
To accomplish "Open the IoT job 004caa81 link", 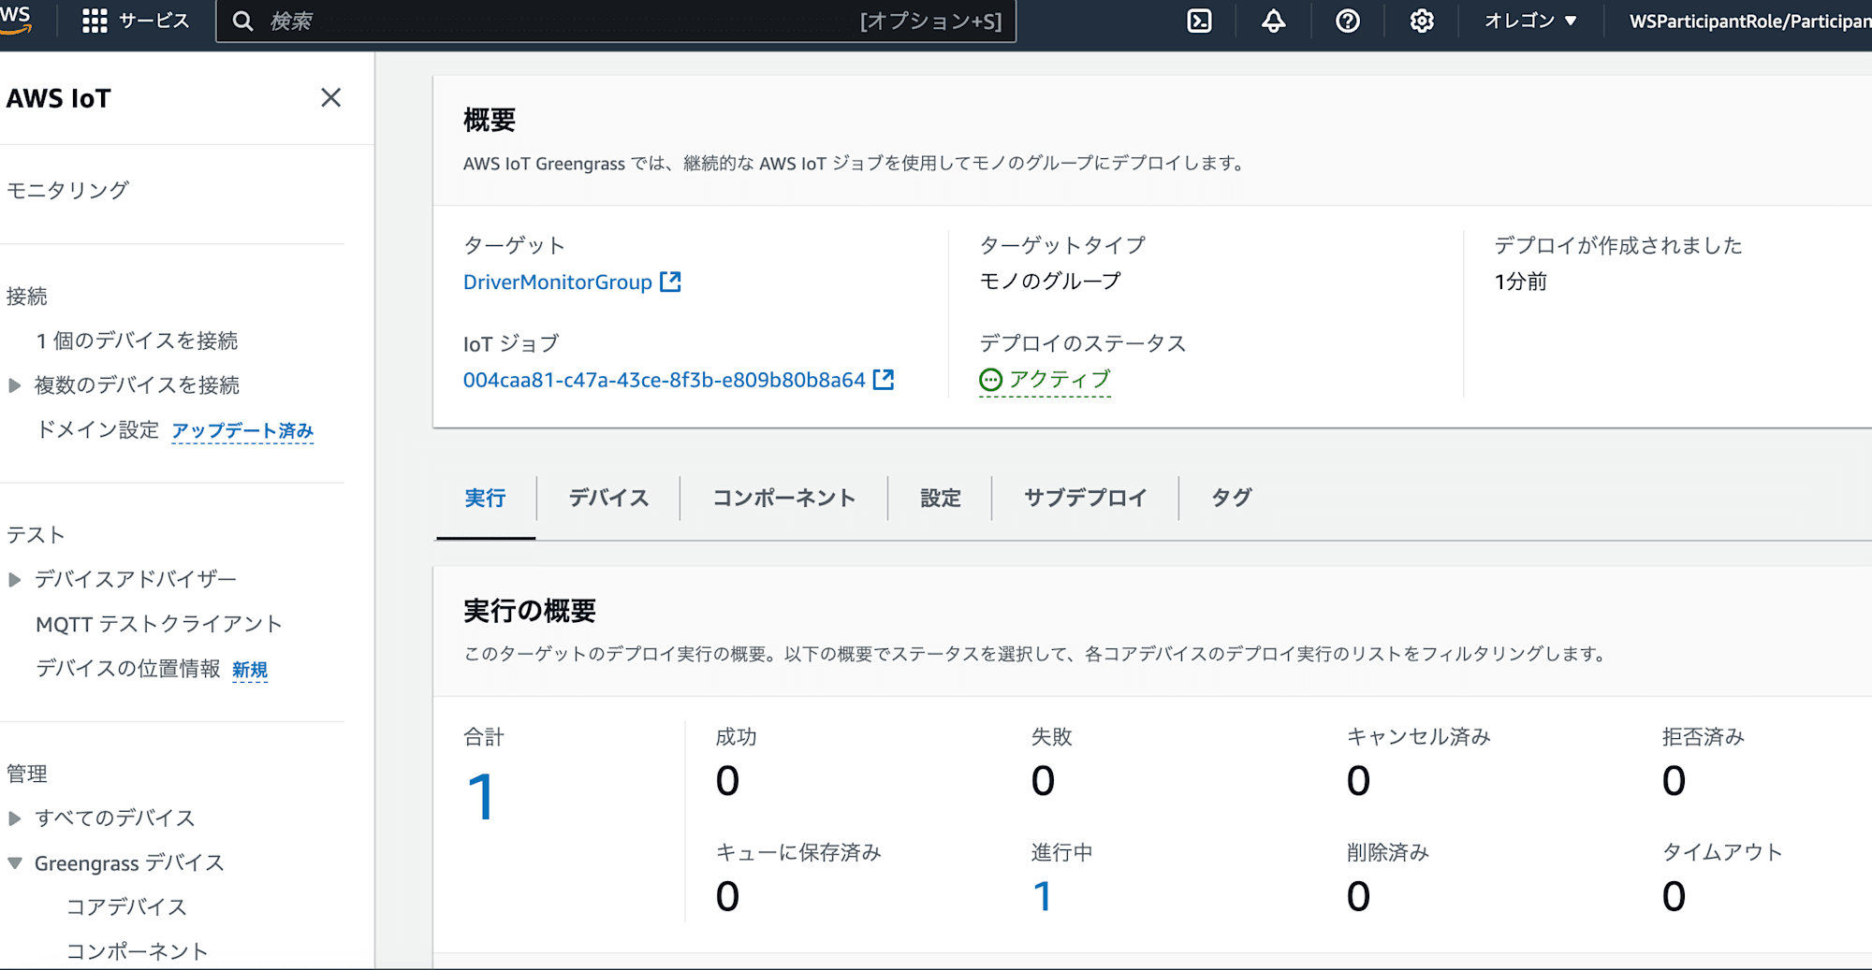I will [x=665, y=380].
